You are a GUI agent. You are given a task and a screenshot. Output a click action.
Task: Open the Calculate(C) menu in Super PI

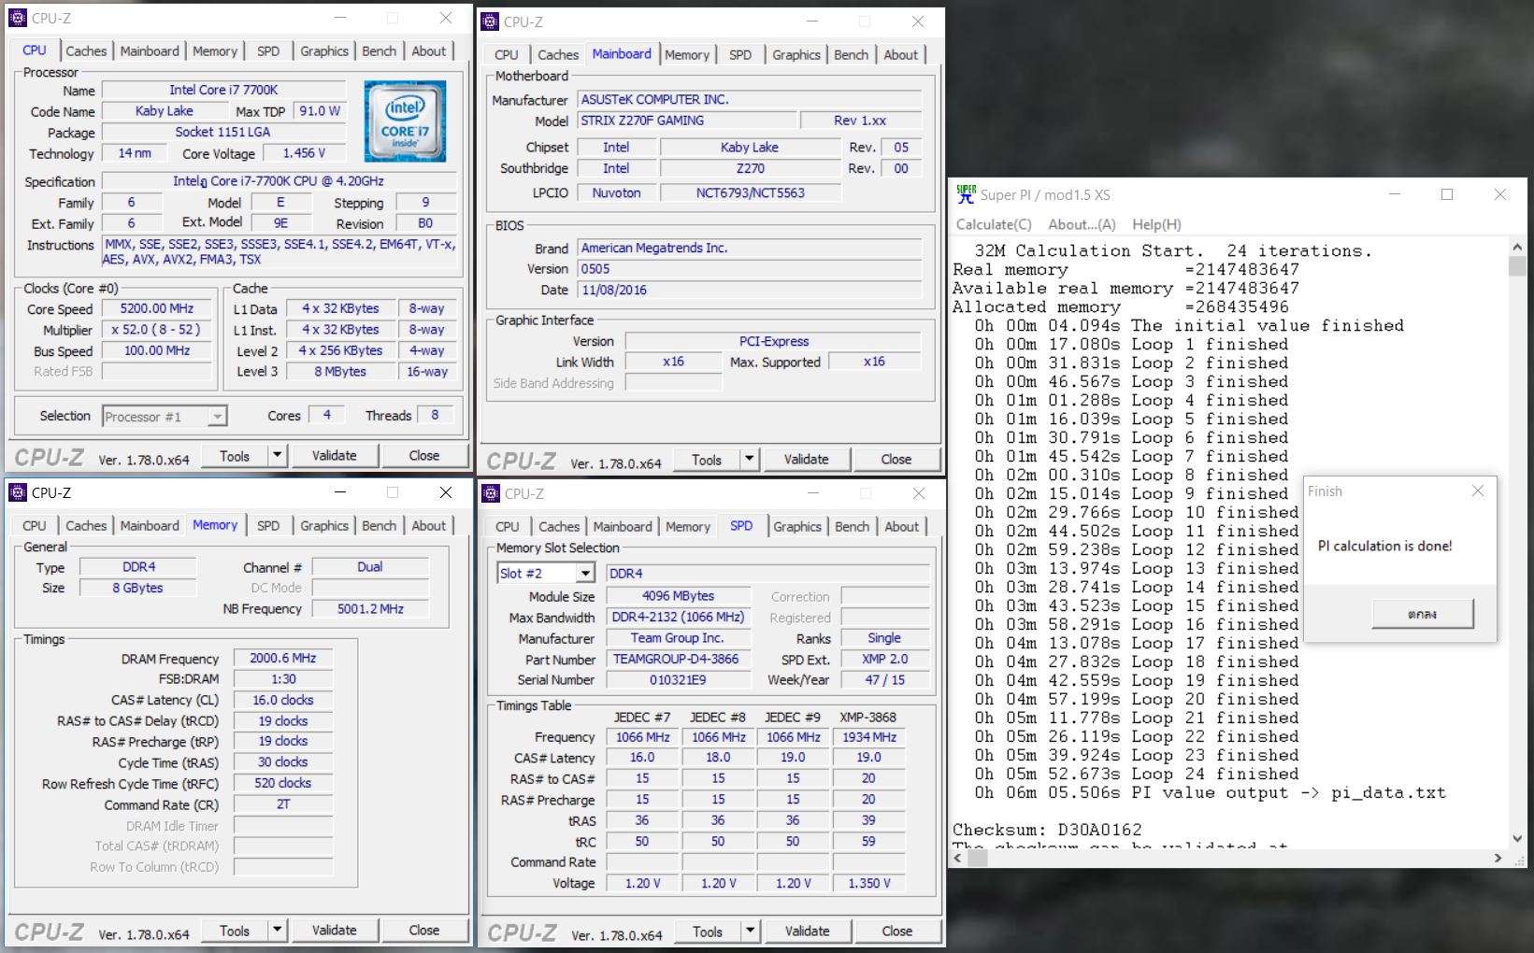pyautogui.click(x=994, y=224)
